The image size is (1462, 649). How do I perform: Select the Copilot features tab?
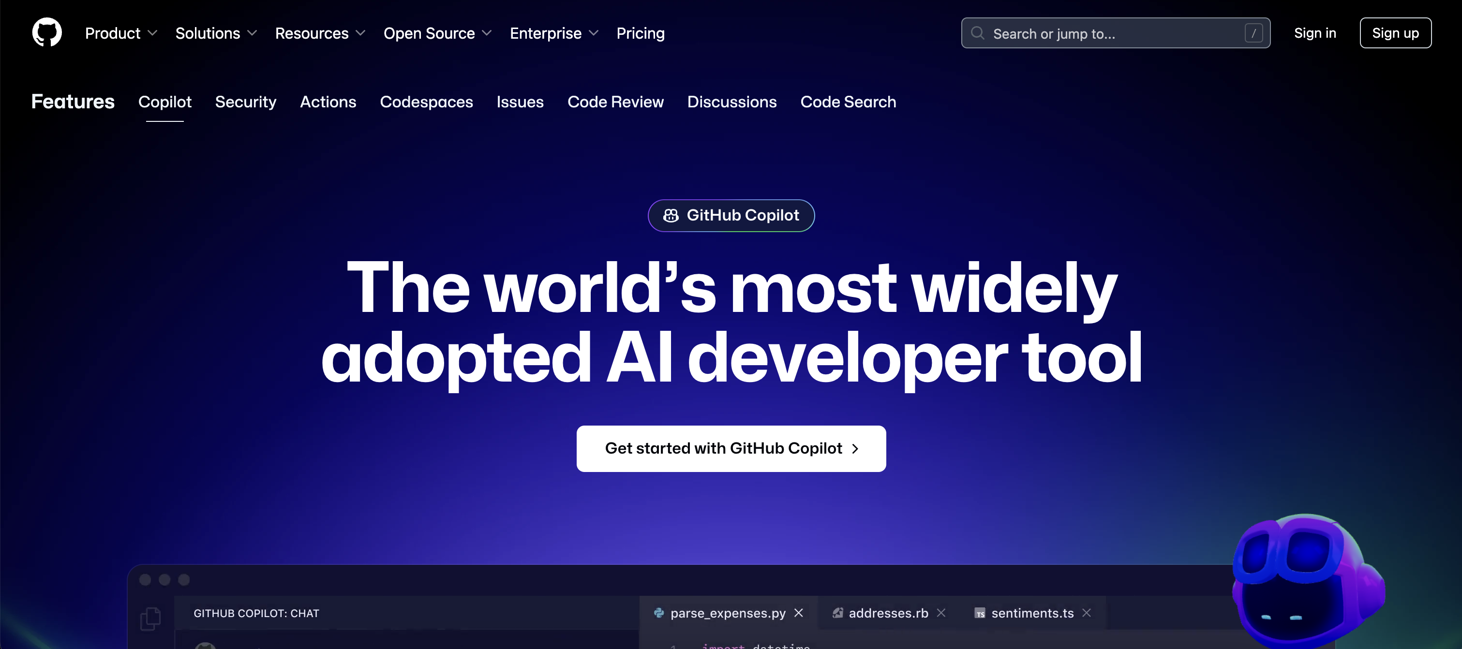(164, 102)
